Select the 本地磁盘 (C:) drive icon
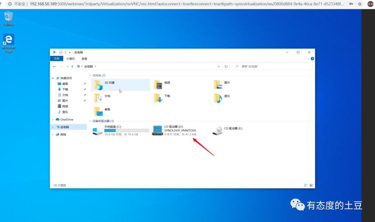375x222 pixels. pyautogui.click(x=98, y=131)
